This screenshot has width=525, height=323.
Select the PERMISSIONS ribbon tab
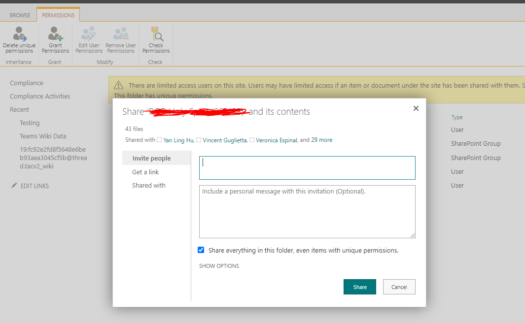point(58,15)
